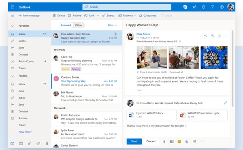This screenshot has width=243, height=150.
Task: Open Erik Nason Trip to Guadalupe email
Action: (87, 96)
